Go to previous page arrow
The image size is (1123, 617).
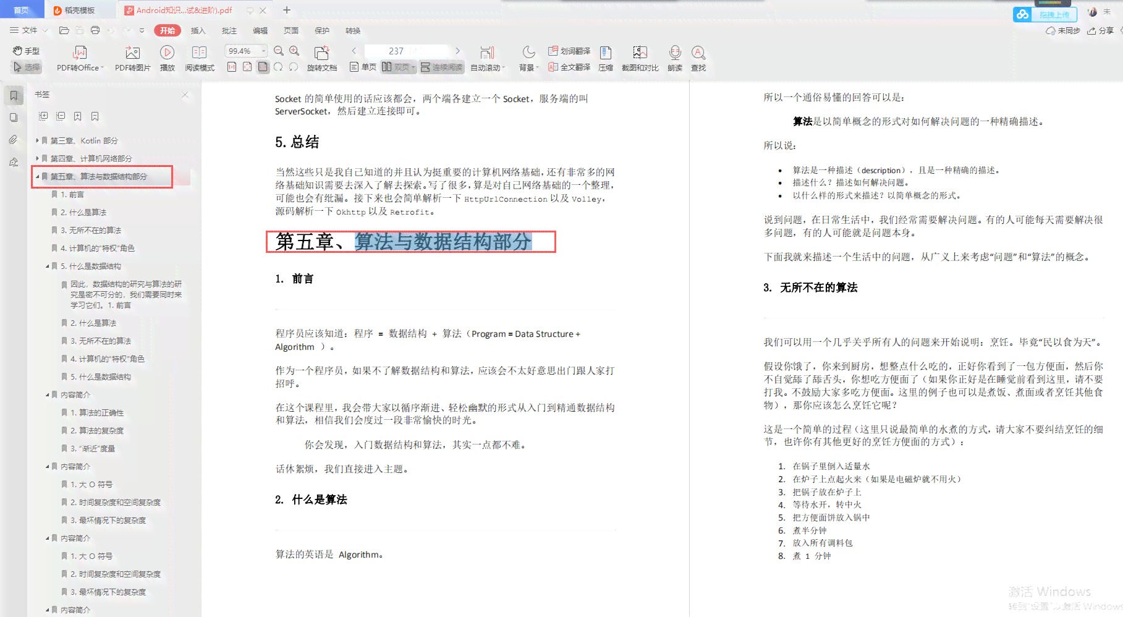354,51
